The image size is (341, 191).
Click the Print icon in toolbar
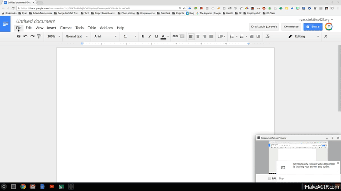18,36
